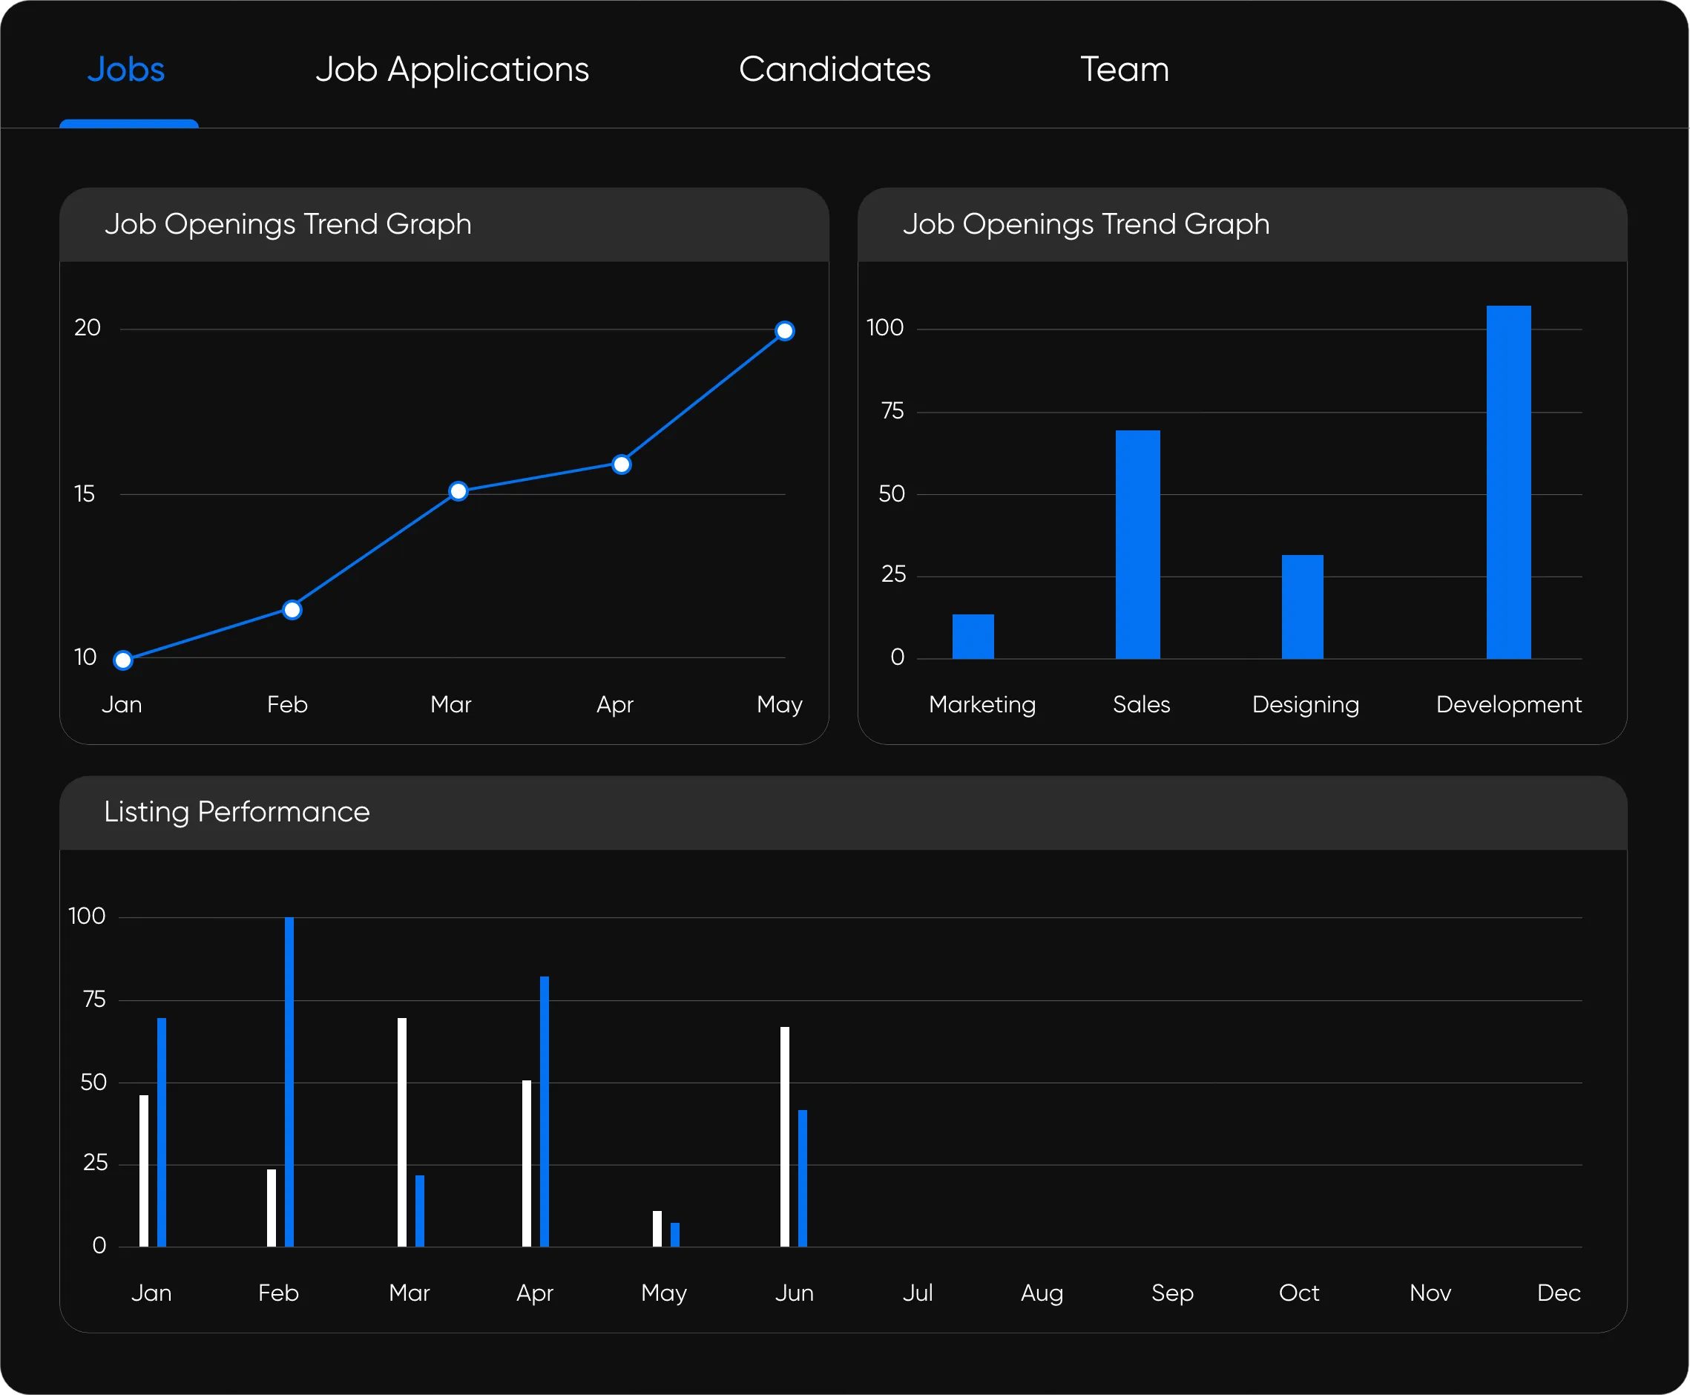Click the Designing bar in bar chart
Screen dimensions: 1690x1395
(1302, 607)
